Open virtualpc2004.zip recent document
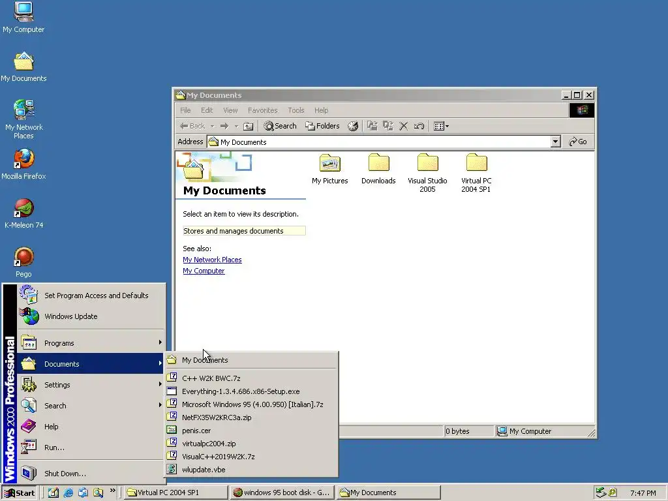This screenshot has width=668, height=501. [251, 444]
